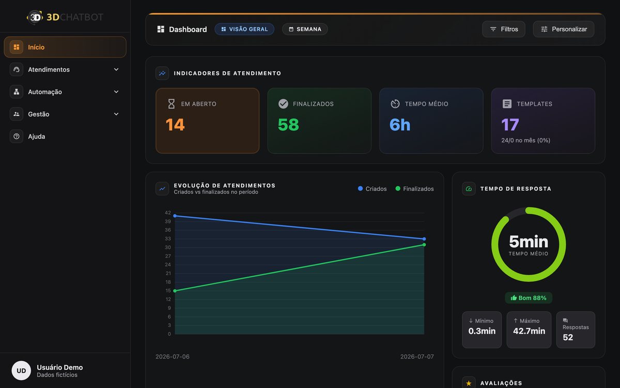Open Gestão in the sidebar
The image size is (620, 388).
65,114
